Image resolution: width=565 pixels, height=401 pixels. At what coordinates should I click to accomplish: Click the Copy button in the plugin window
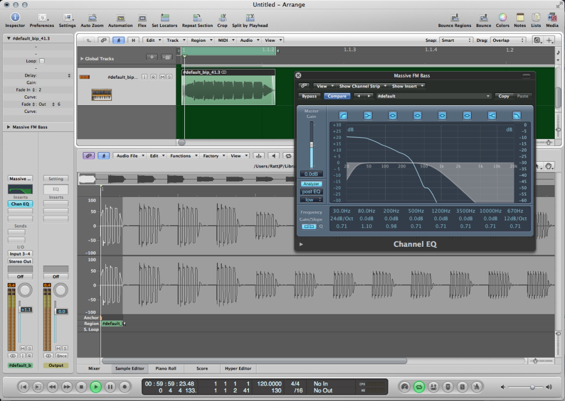pos(503,96)
